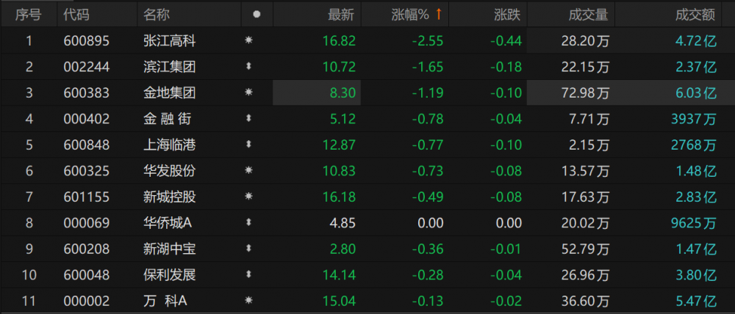
Task: Open stock name 新城控股
Action: (x=170, y=197)
